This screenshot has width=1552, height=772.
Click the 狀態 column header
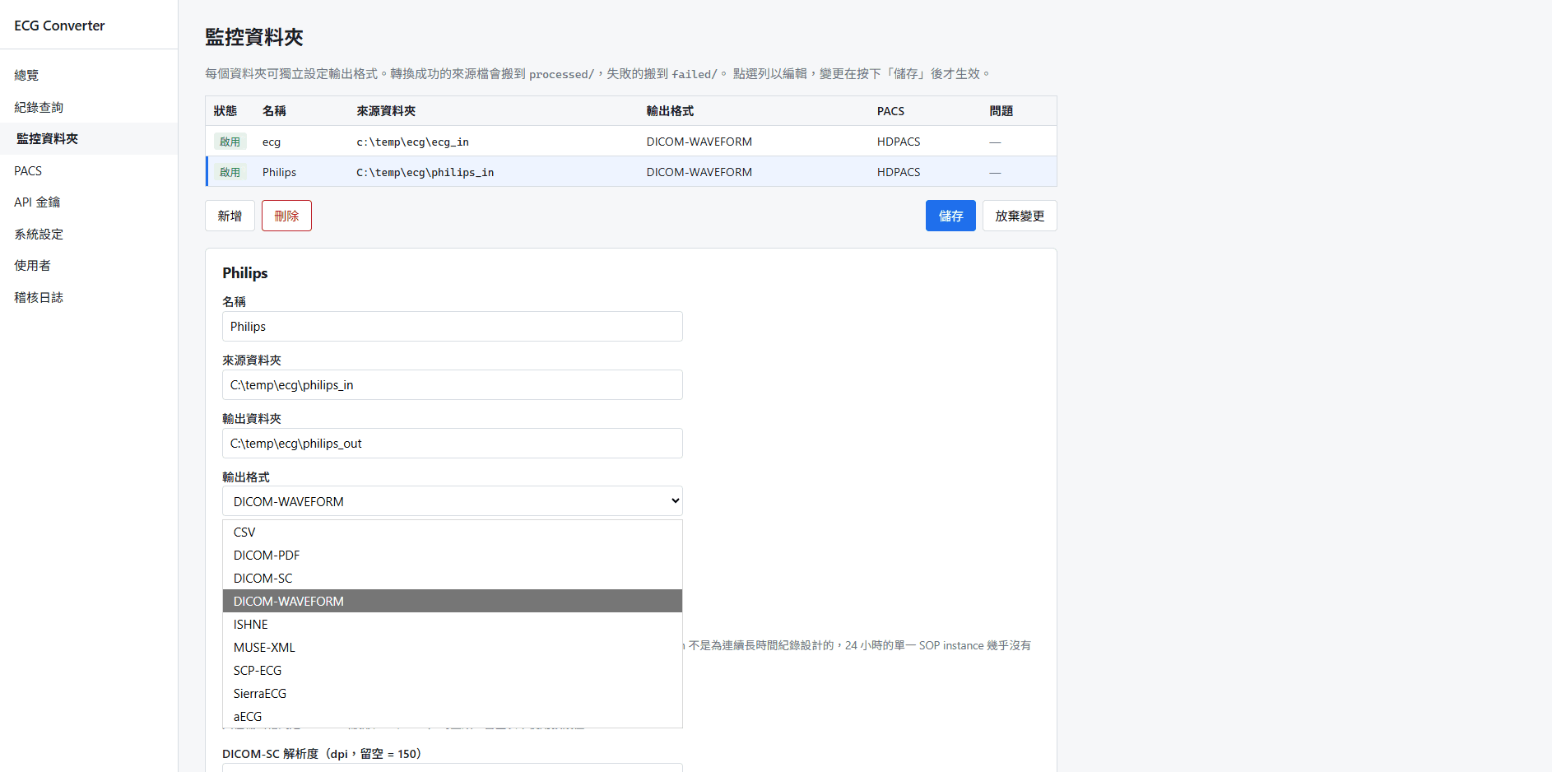(225, 111)
